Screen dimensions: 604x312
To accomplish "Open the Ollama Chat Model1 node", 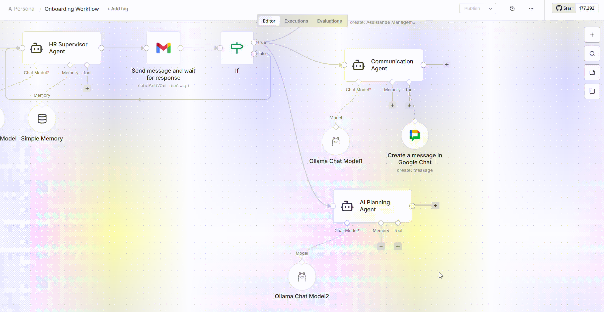I will (x=336, y=141).
